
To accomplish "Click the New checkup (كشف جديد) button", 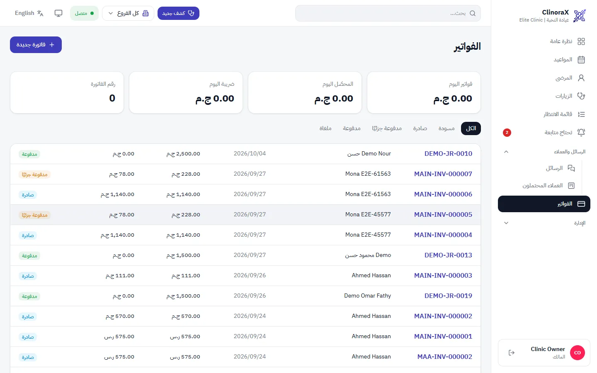I will point(178,13).
